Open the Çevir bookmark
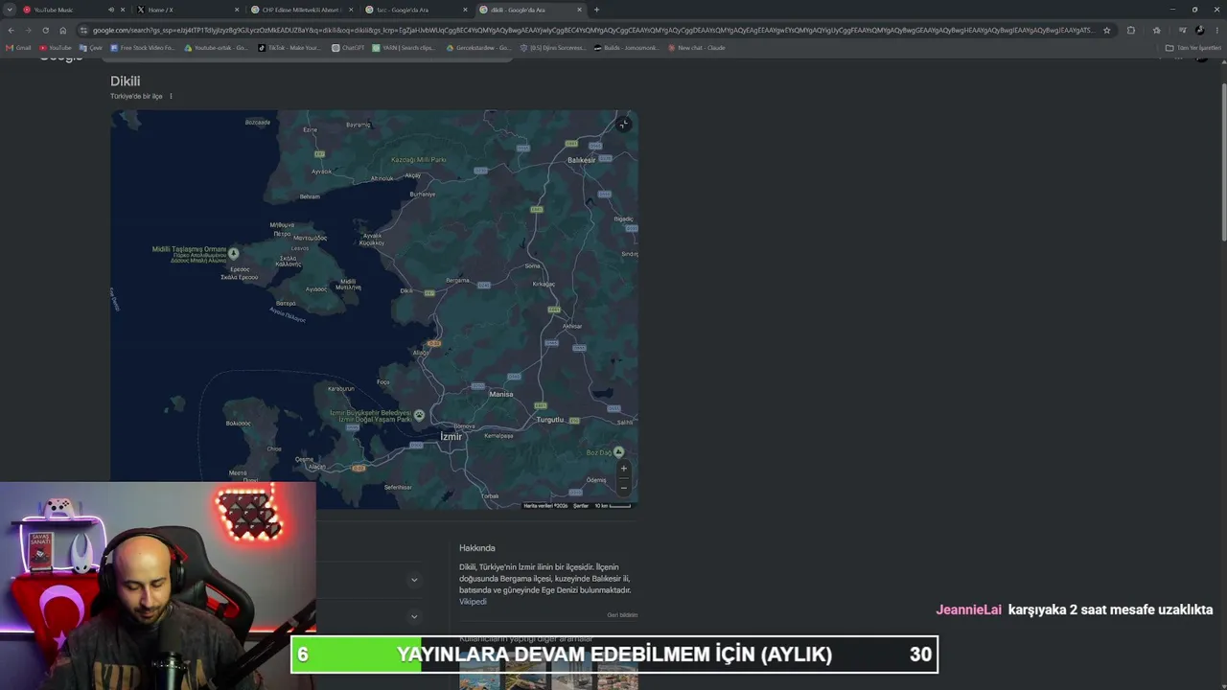 tap(91, 48)
